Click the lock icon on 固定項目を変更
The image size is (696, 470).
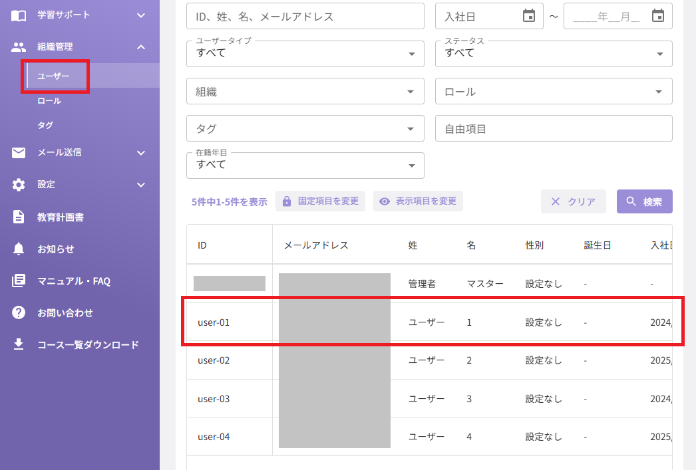[287, 201]
